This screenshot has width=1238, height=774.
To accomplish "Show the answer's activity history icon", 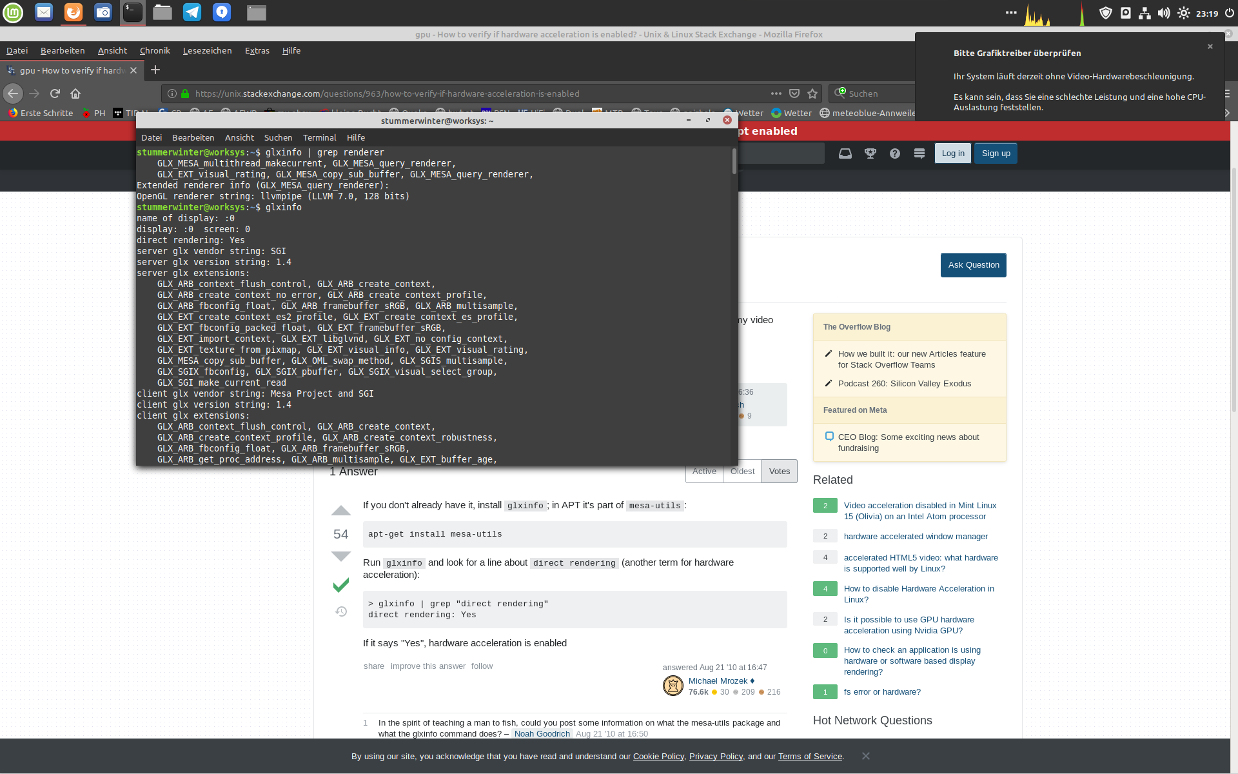I will 341,611.
